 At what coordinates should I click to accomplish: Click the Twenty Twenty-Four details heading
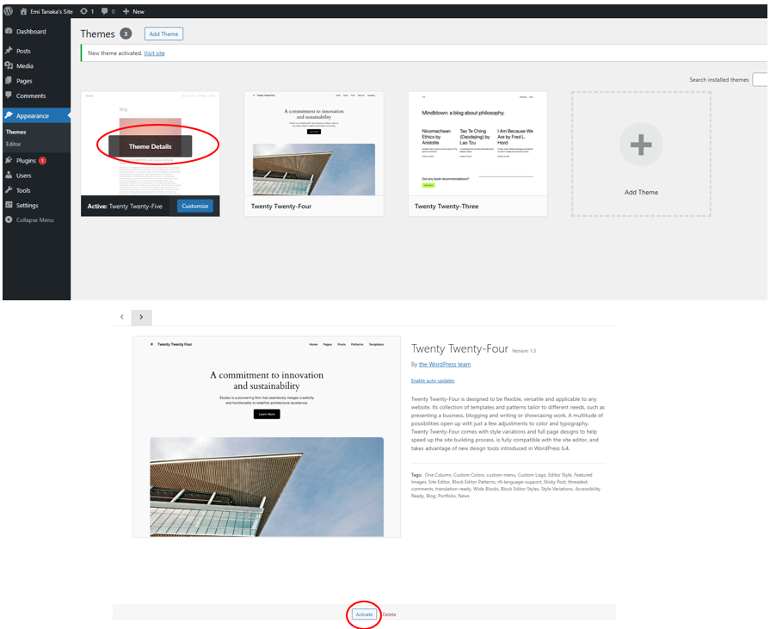[459, 348]
